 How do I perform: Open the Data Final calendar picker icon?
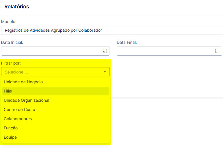tap(217, 51)
